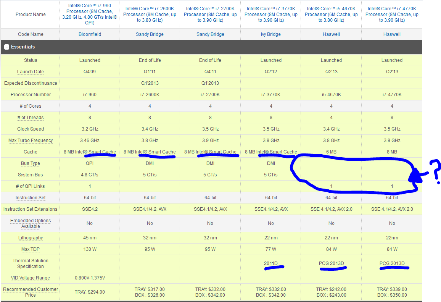
Task: Collapse the Essentials section with minus icon
Action: 7,47
